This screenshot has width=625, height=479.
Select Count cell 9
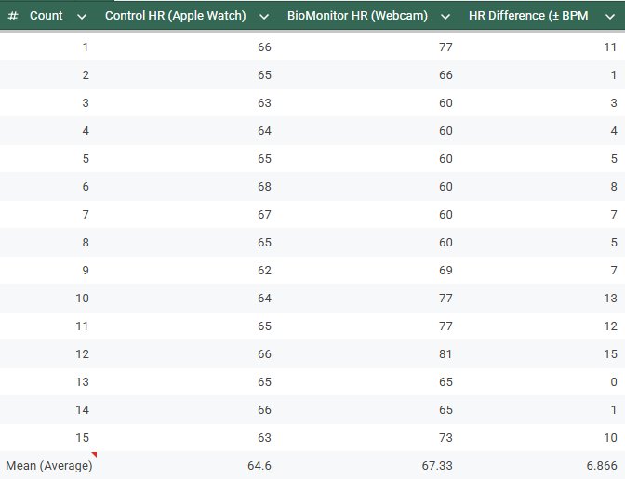(x=86, y=270)
